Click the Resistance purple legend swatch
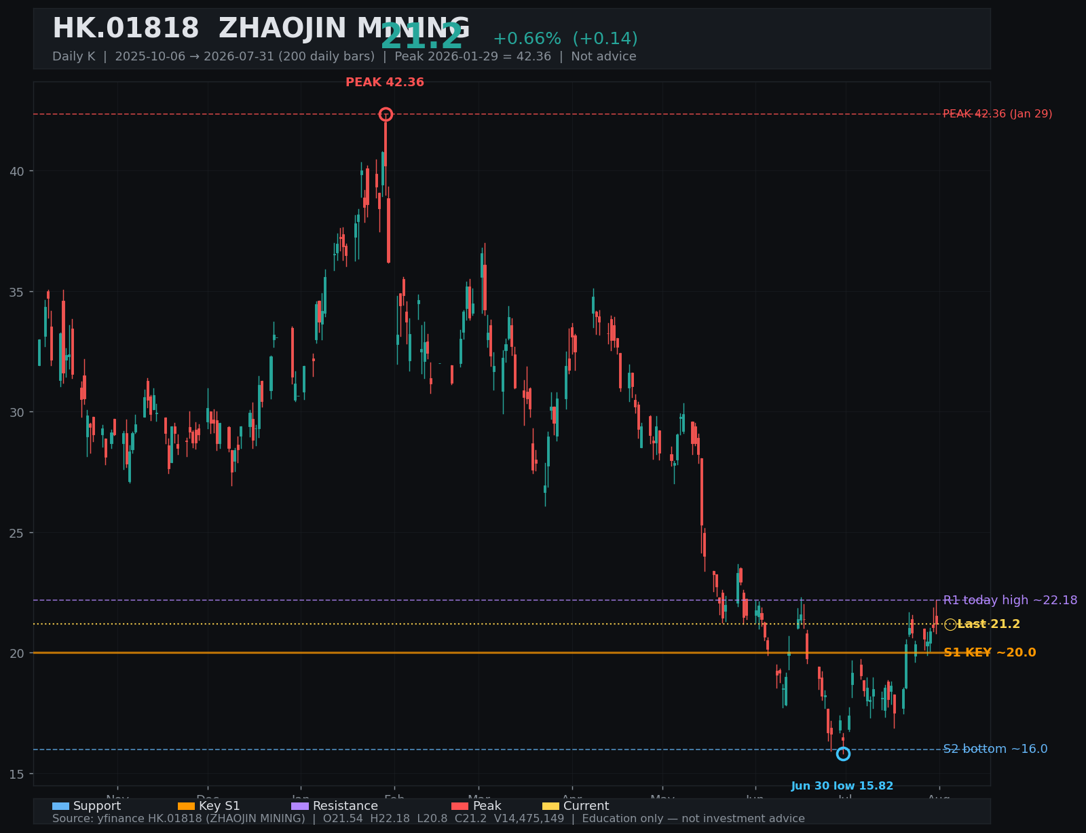Screen dimensions: 1086x833 (x=300, y=807)
